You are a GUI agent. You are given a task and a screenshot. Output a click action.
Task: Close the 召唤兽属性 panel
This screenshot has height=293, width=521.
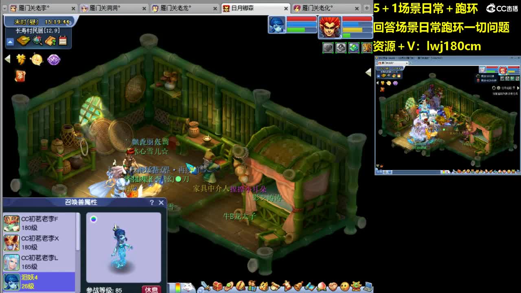(161, 202)
